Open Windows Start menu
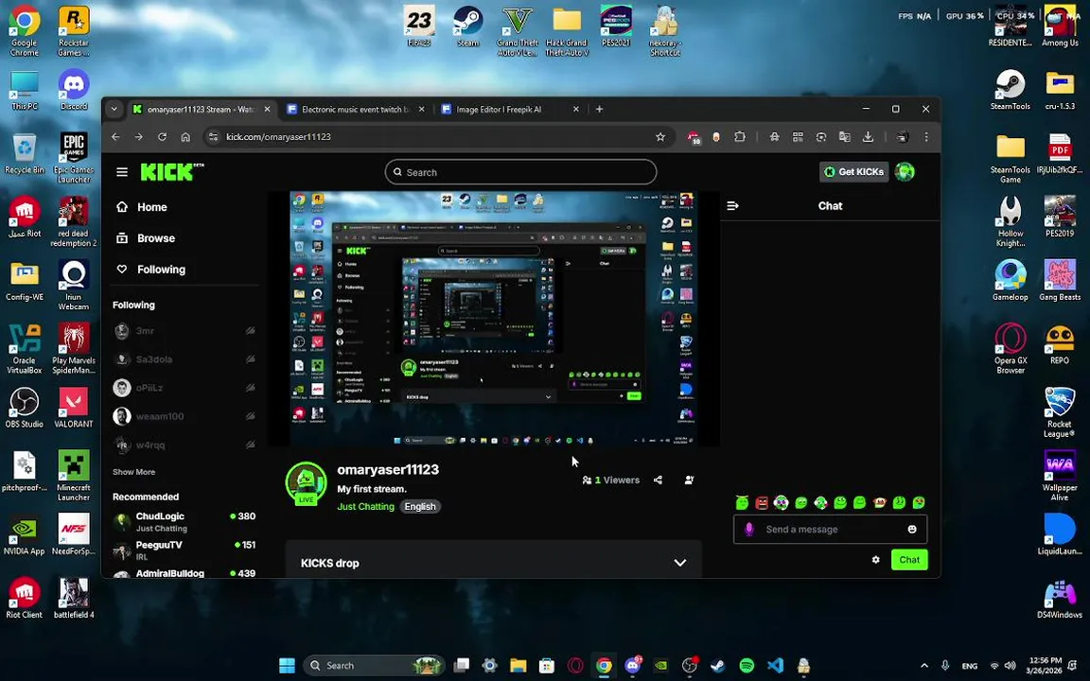Screen dimensions: 1090x681 click(287, 666)
